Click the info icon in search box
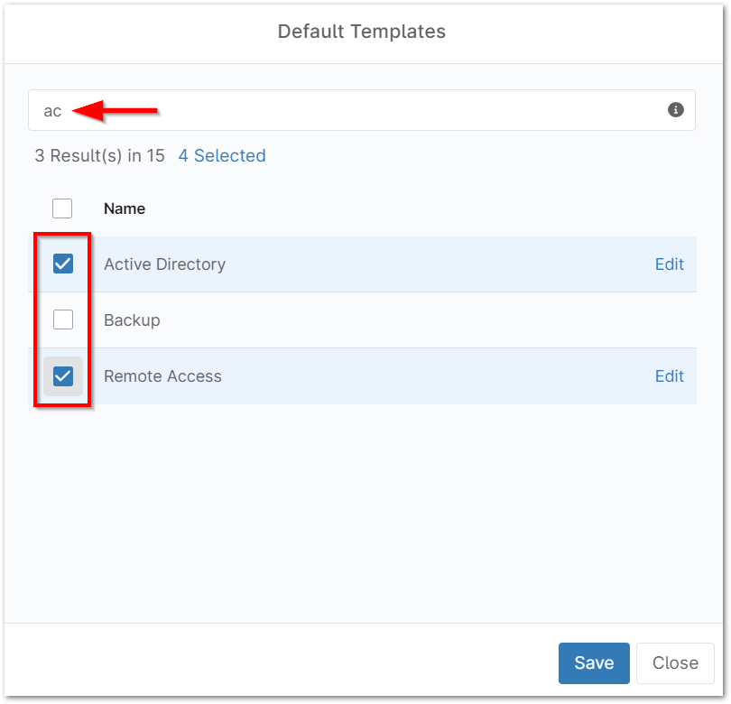The width and height of the screenshot is (731, 704). [675, 110]
